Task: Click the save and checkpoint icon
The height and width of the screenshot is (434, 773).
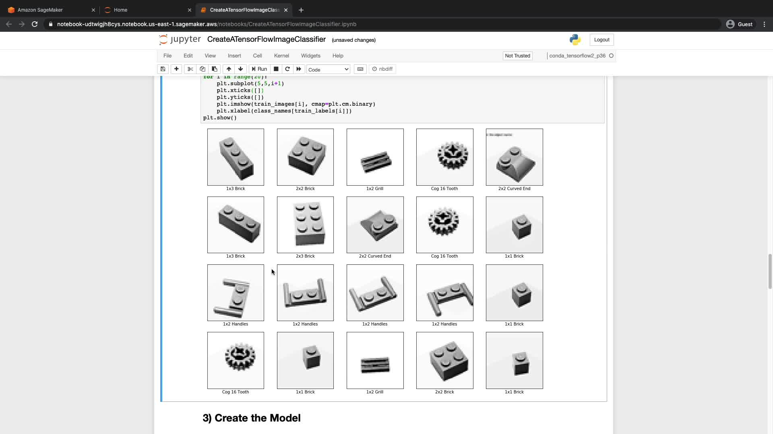Action: (163, 69)
